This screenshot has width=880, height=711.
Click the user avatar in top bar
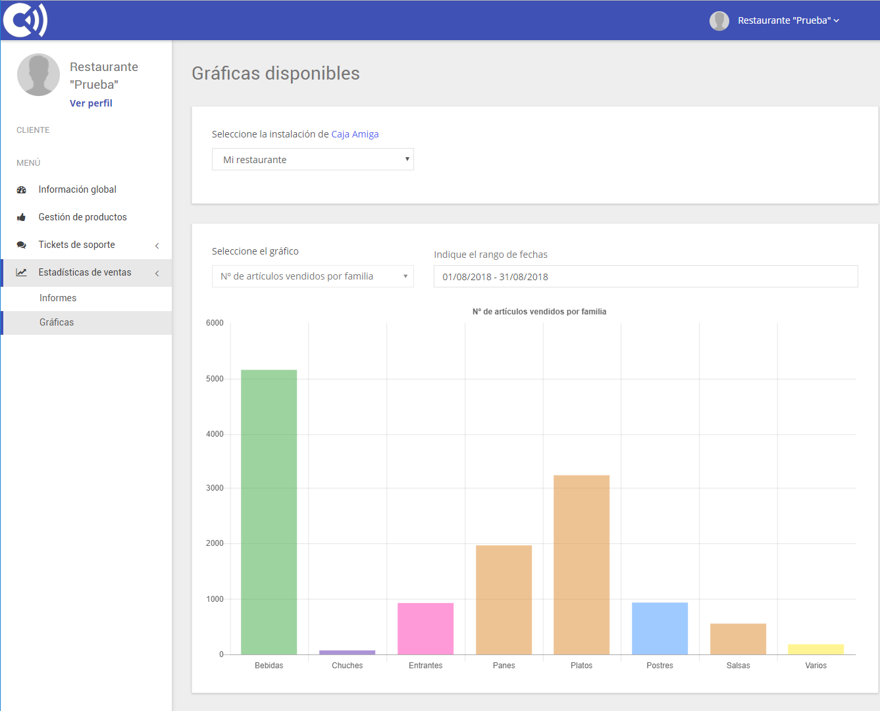pyautogui.click(x=719, y=21)
